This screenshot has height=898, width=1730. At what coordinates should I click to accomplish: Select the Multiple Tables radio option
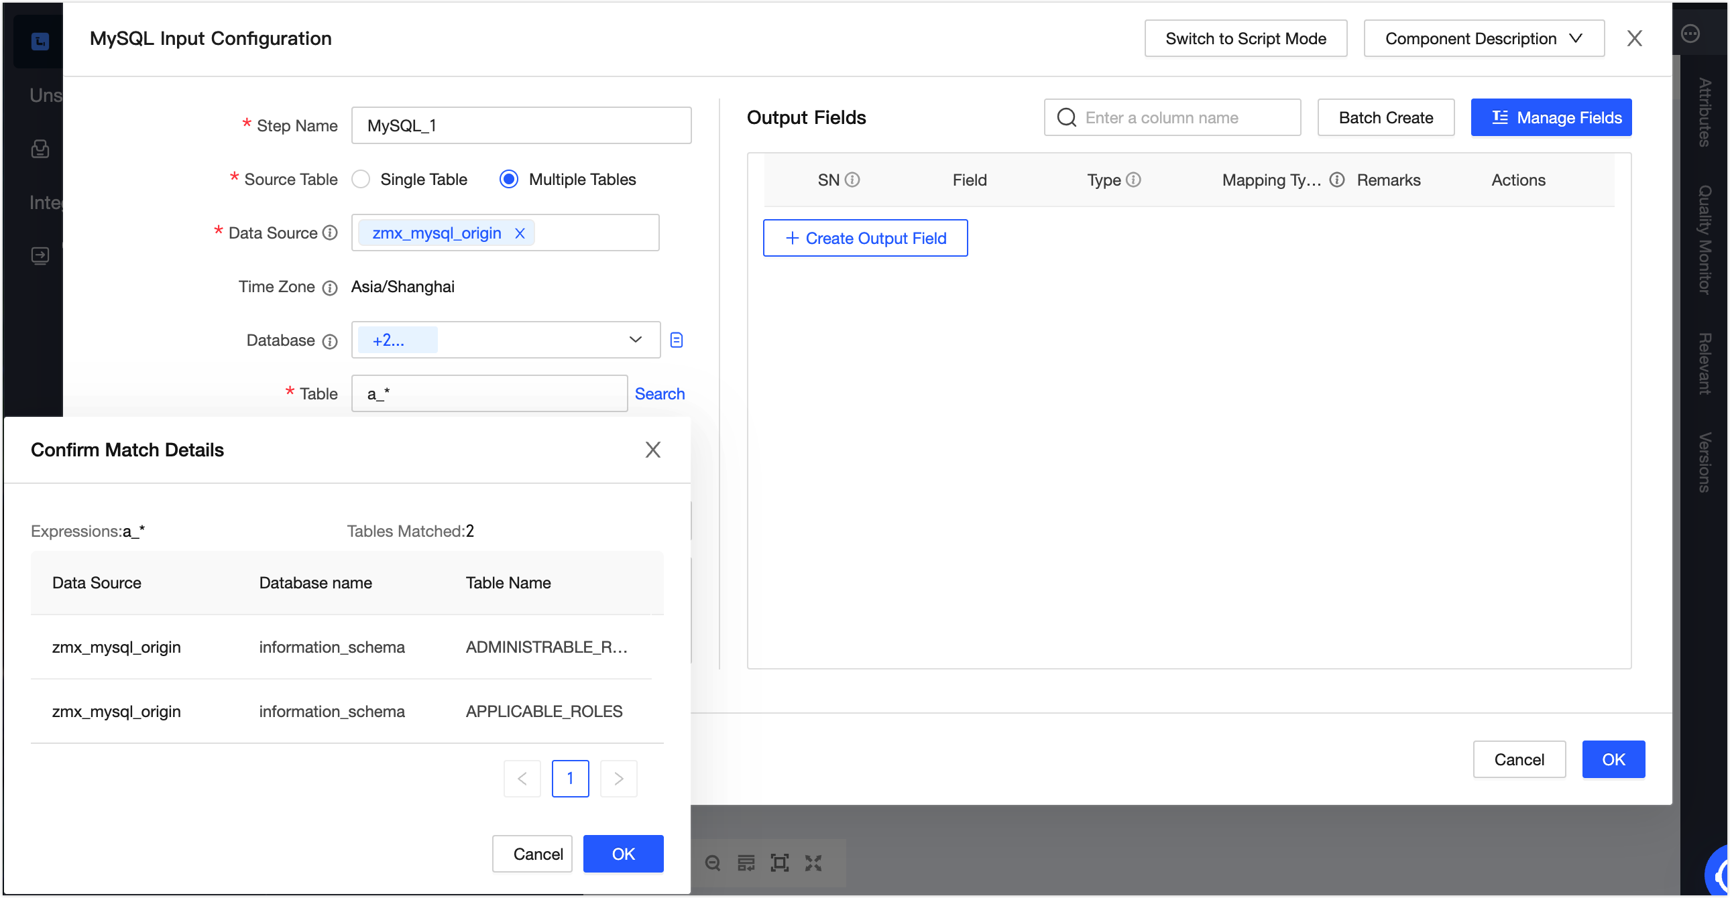coord(509,179)
